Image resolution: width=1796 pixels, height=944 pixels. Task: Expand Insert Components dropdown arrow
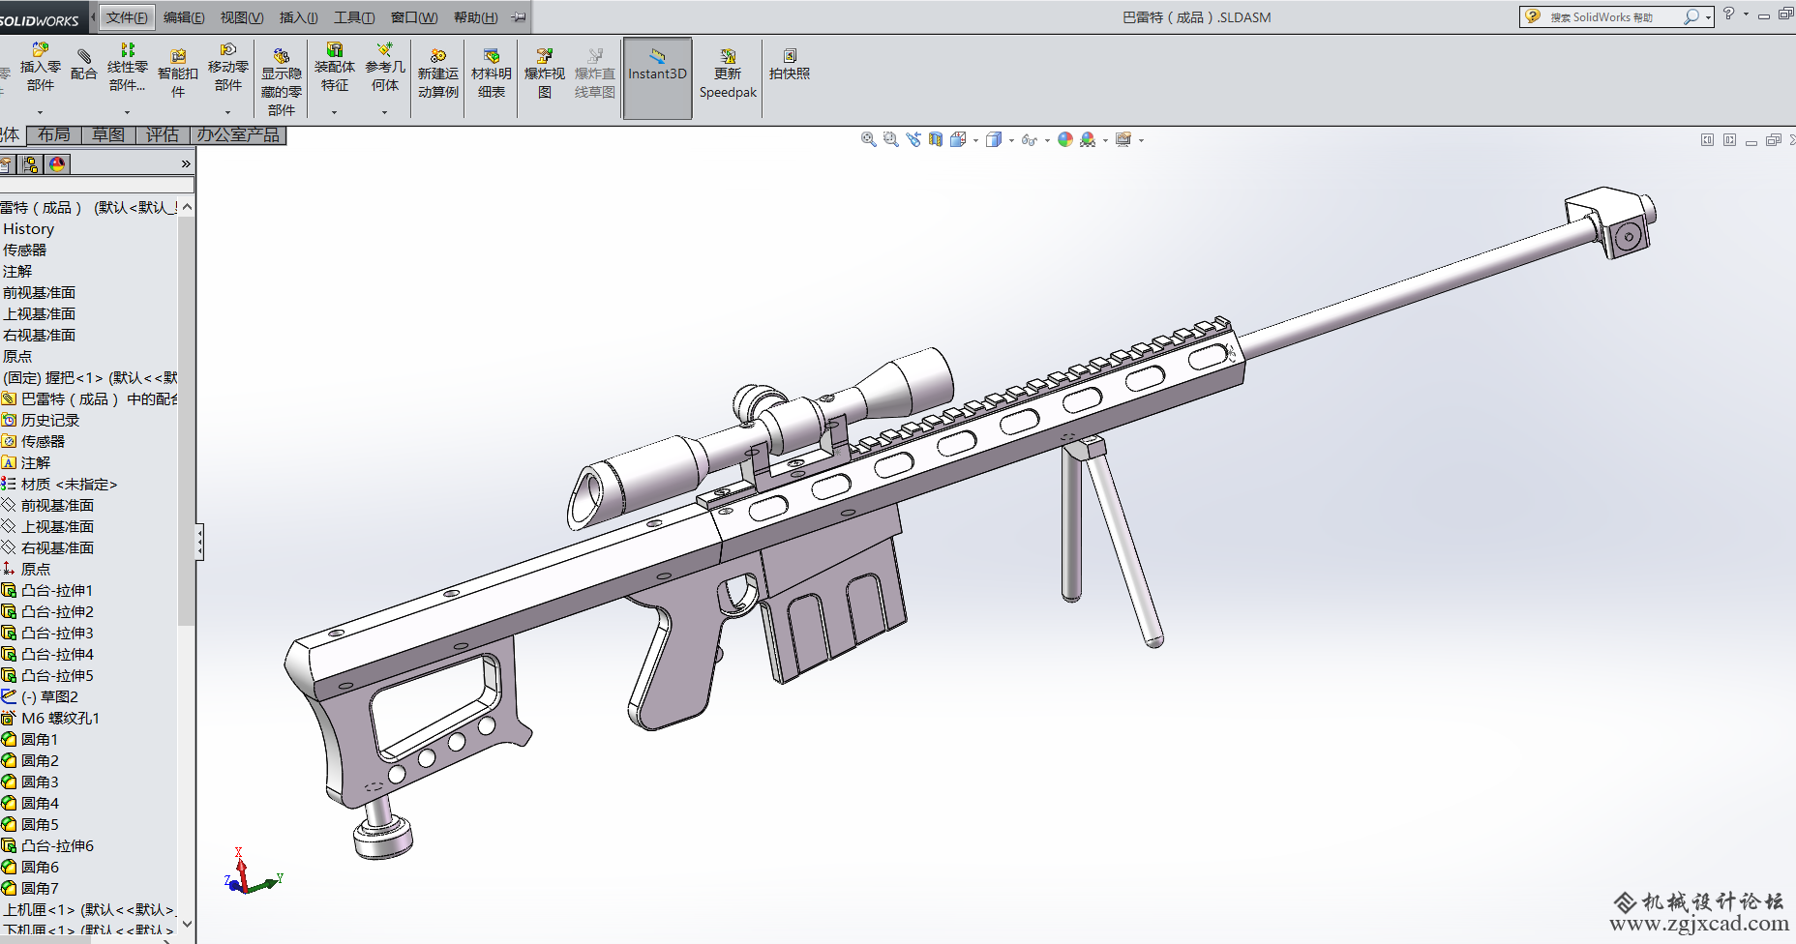40,112
